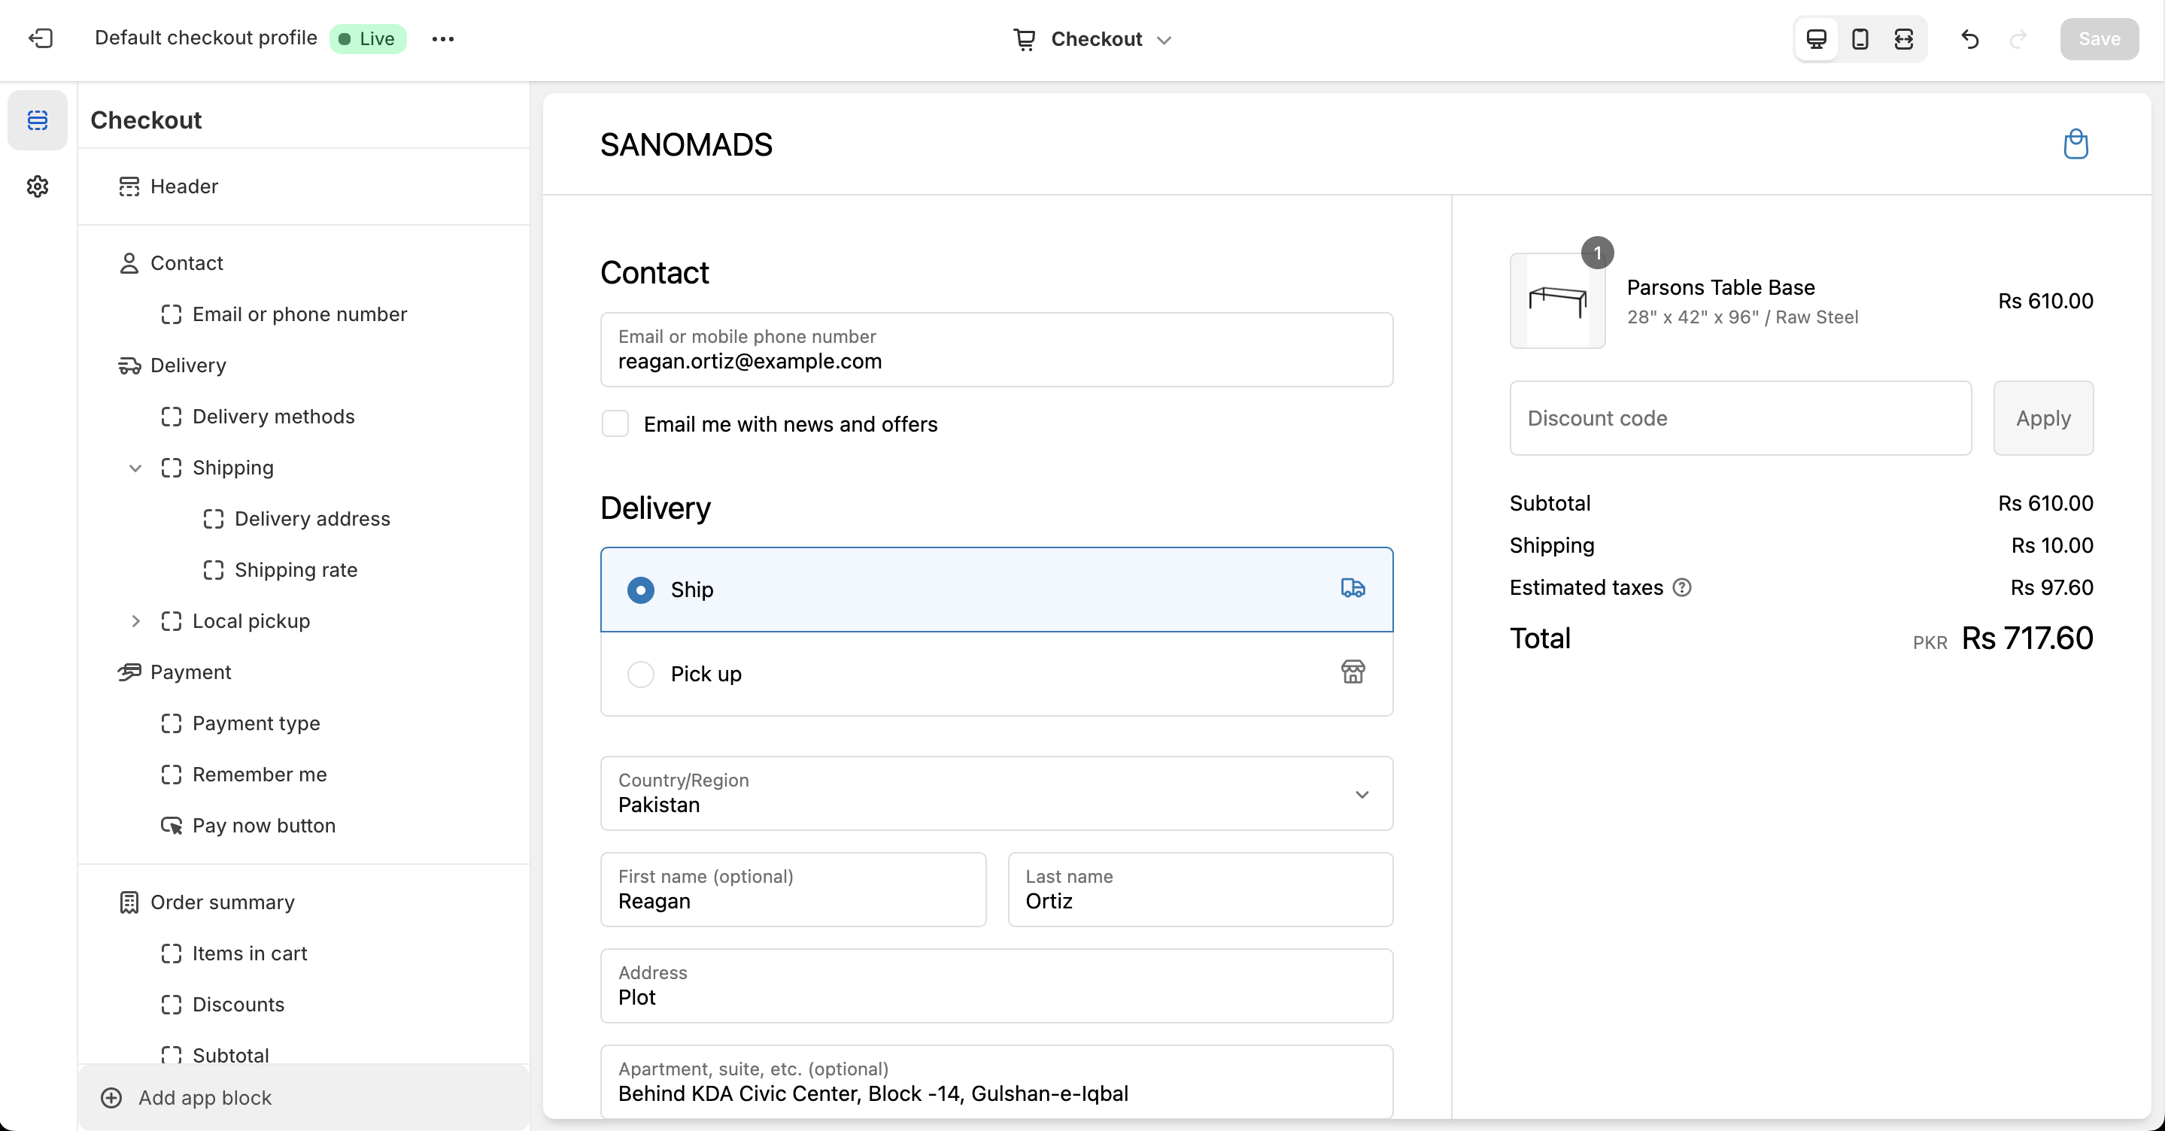2165x1131 pixels.
Task: Click the Header section icon
Action: pos(129,186)
